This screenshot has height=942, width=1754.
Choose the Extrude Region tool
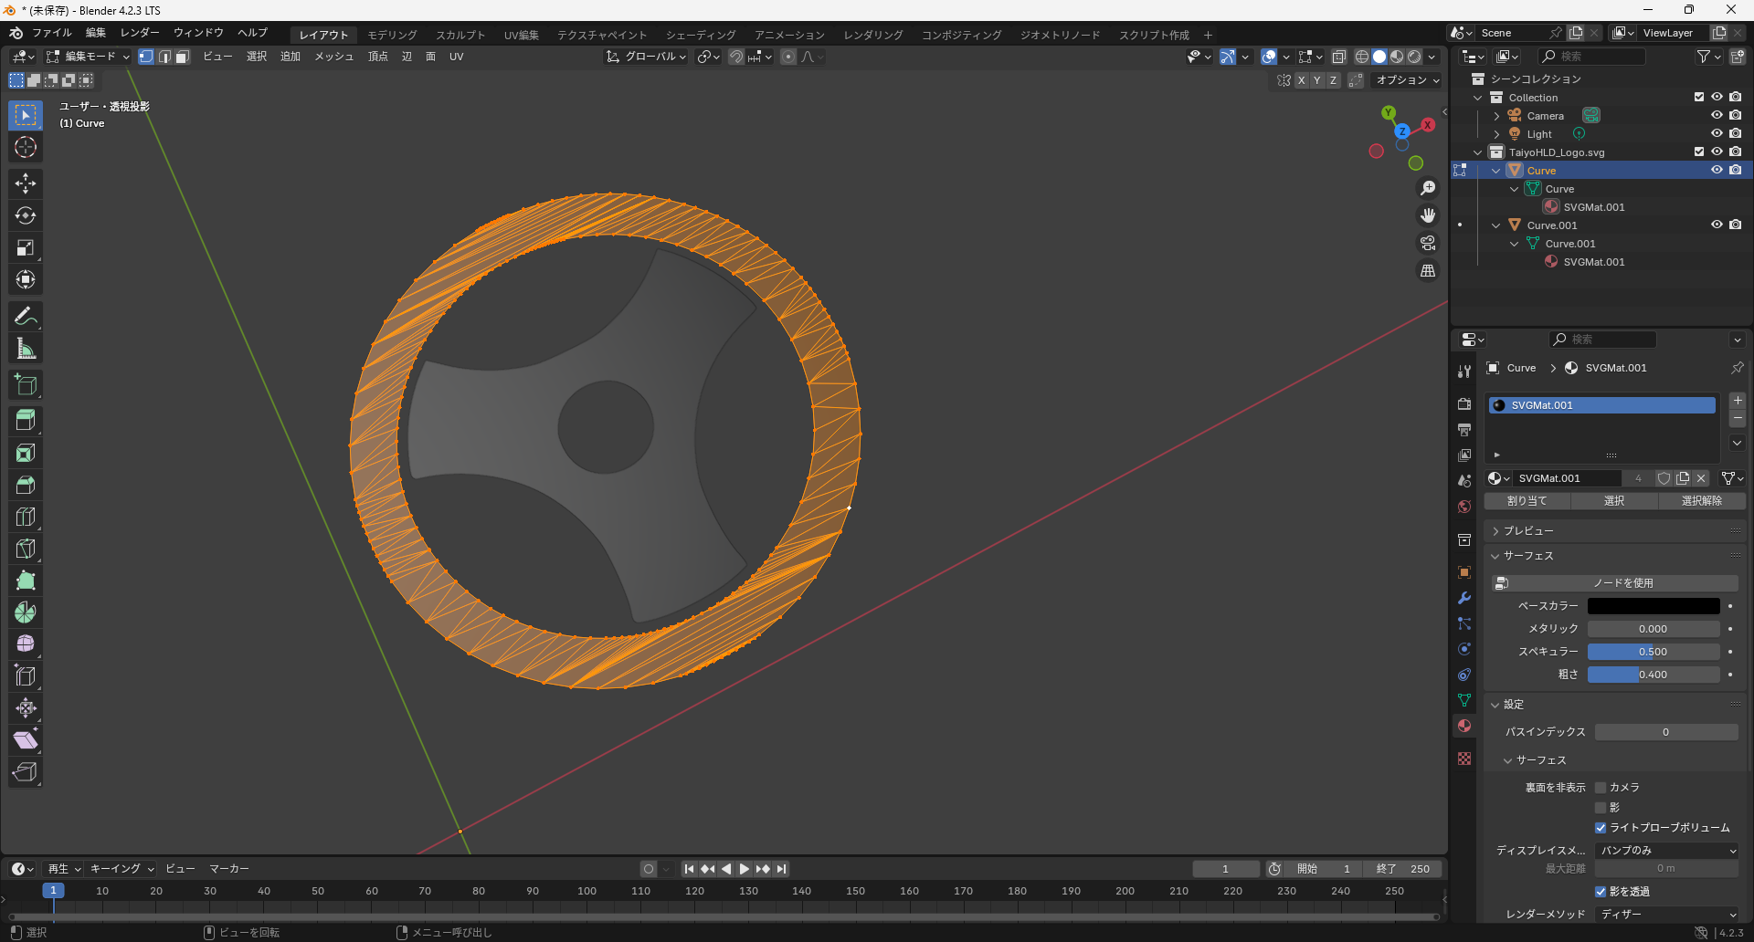26,420
